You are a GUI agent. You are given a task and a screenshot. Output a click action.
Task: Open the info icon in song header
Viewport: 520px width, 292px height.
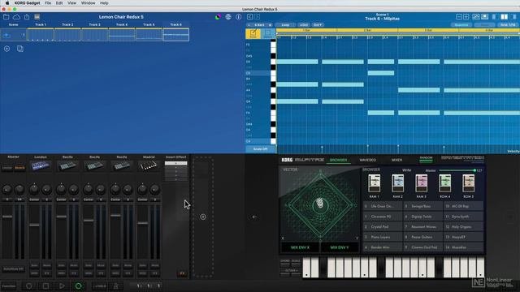pos(238,17)
